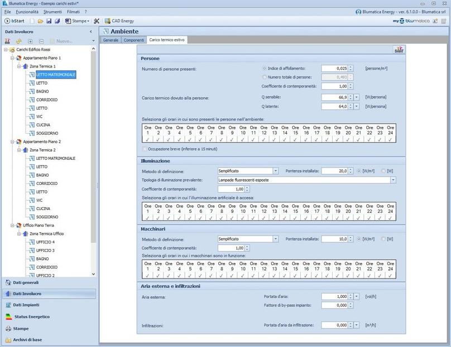451x347 pixels.
Task: Open the tools wrench icon in toolbar
Action: [x=97, y=21]
